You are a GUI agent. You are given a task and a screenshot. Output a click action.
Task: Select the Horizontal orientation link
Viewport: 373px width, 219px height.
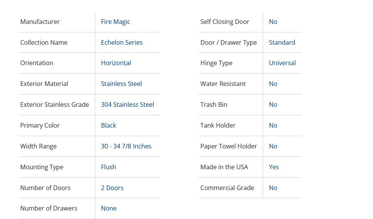click(116, 63)
